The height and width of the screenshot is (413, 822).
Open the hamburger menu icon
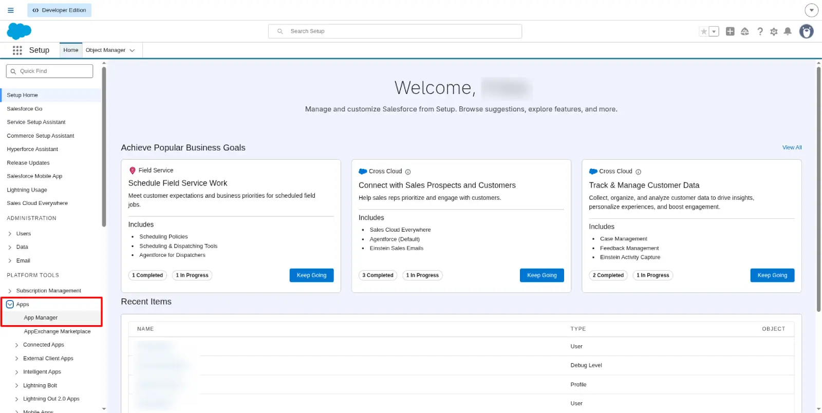click(x=10, y=10)
